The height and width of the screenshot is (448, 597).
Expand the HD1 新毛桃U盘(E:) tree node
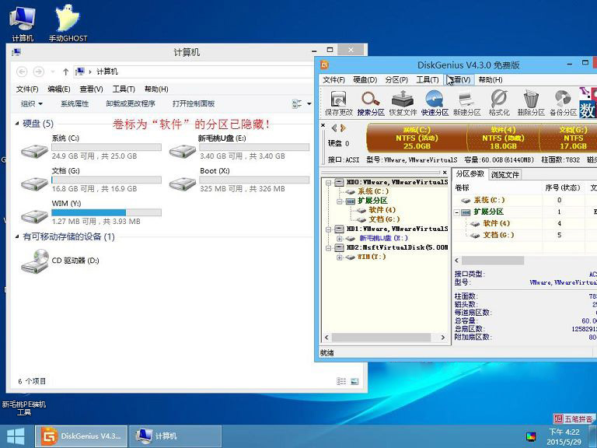pos(340,238)
